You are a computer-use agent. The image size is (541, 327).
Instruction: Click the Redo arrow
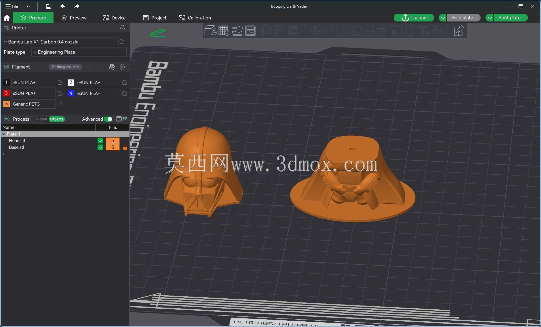(77, 6)
